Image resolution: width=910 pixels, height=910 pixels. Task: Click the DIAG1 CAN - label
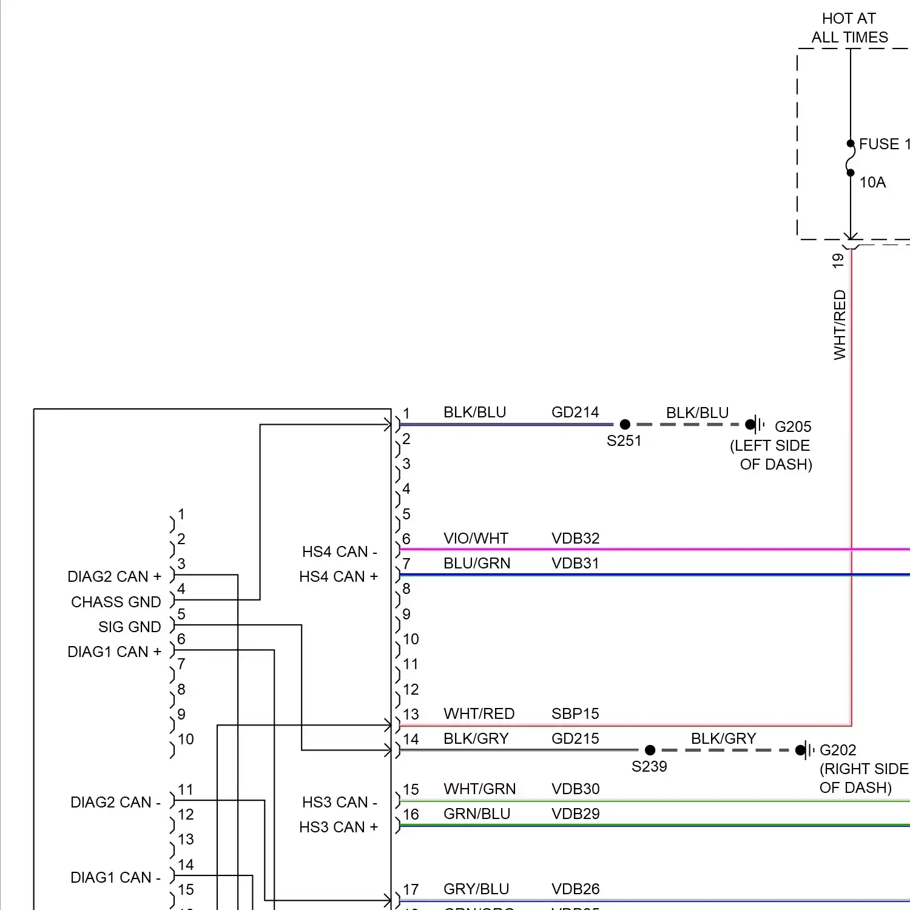pyautogui.click(x=116, y=877)
